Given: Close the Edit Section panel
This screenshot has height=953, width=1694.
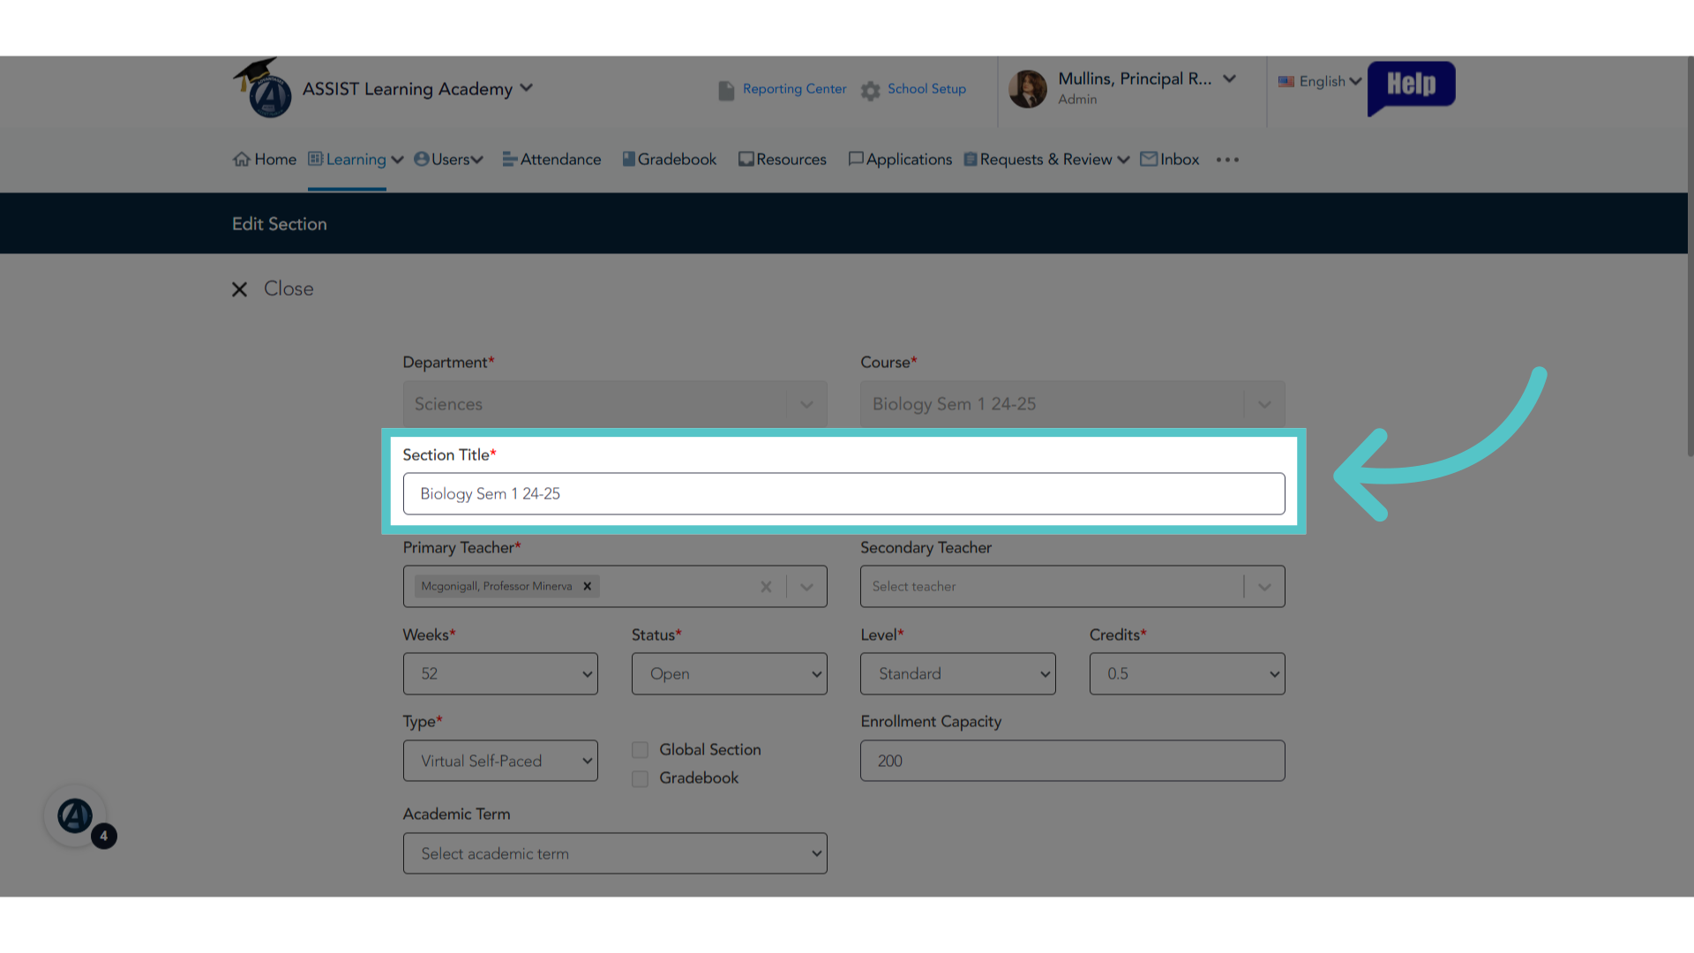Looking at the screenshot, I should point(273,289).
